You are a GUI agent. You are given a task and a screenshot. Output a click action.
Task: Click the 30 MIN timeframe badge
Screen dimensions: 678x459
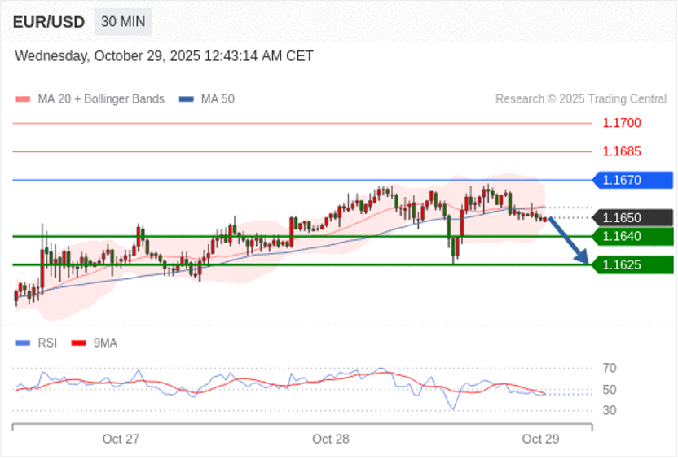[x=123, y=22]
